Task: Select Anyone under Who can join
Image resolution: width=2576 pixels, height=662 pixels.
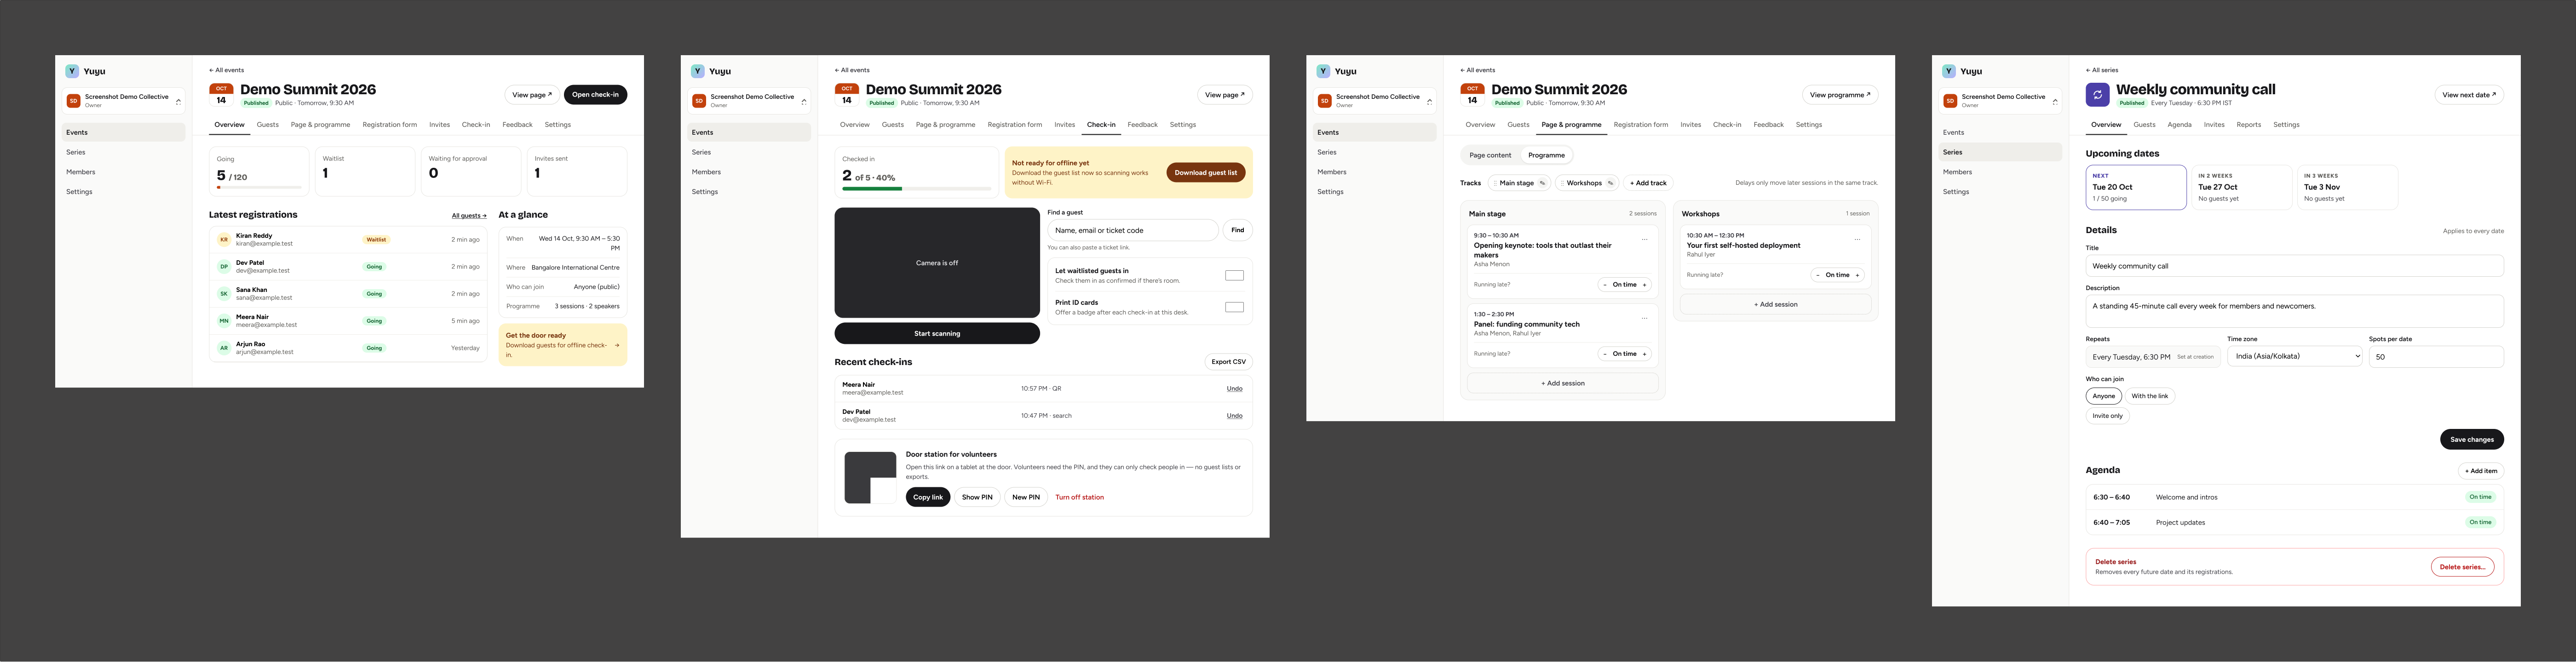Action: (2104, 396)
